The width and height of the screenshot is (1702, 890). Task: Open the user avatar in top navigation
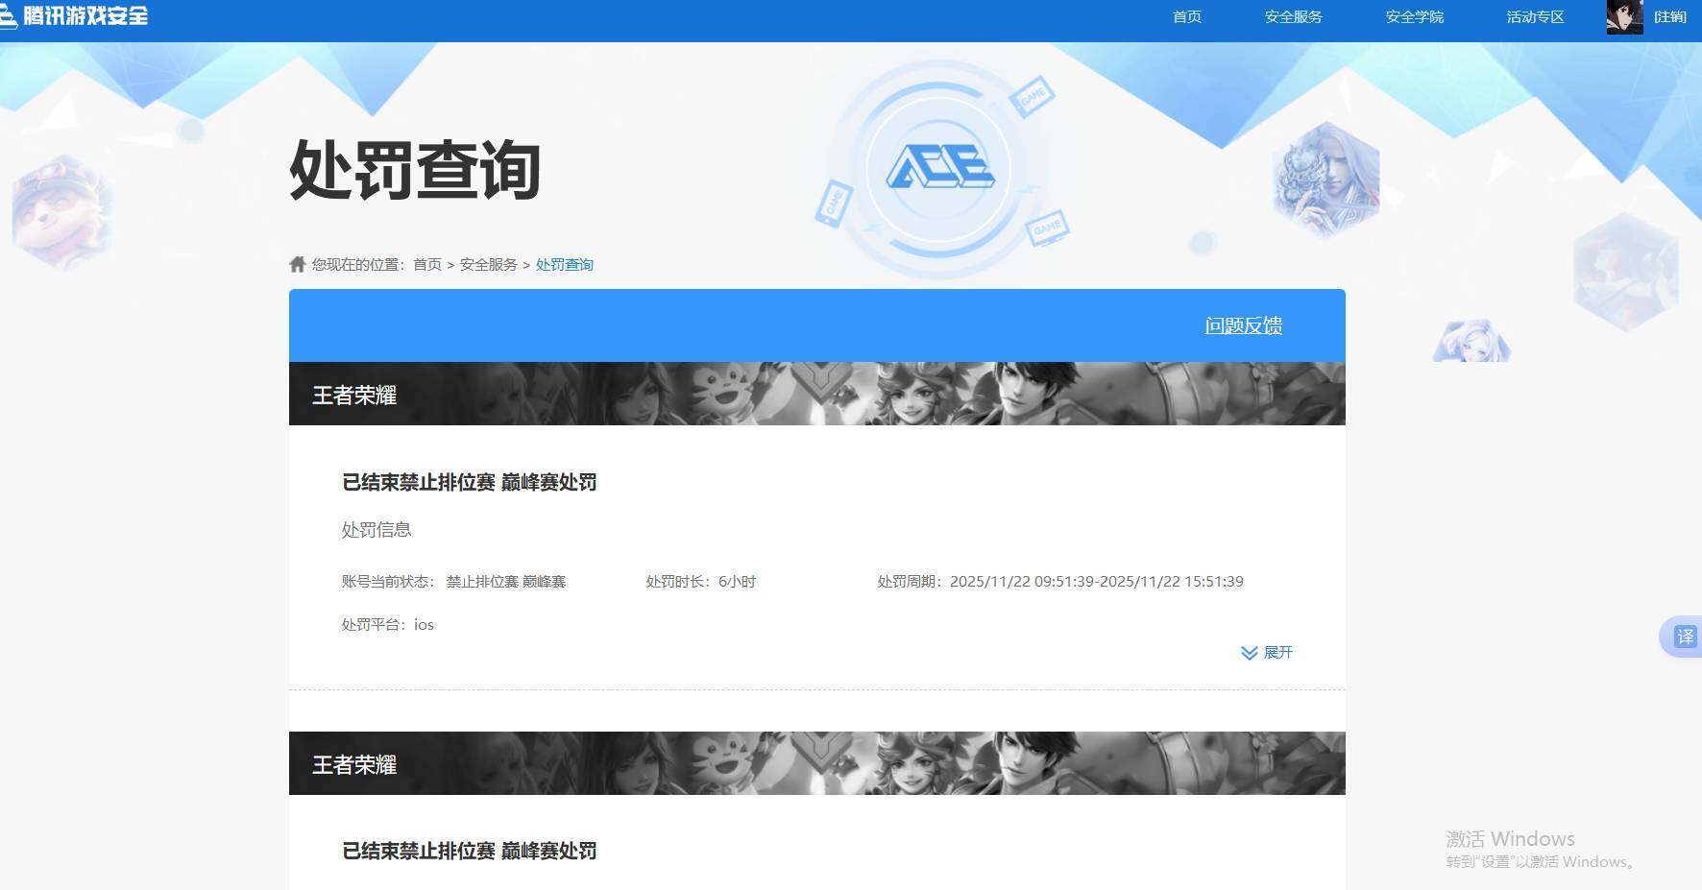1623,16
